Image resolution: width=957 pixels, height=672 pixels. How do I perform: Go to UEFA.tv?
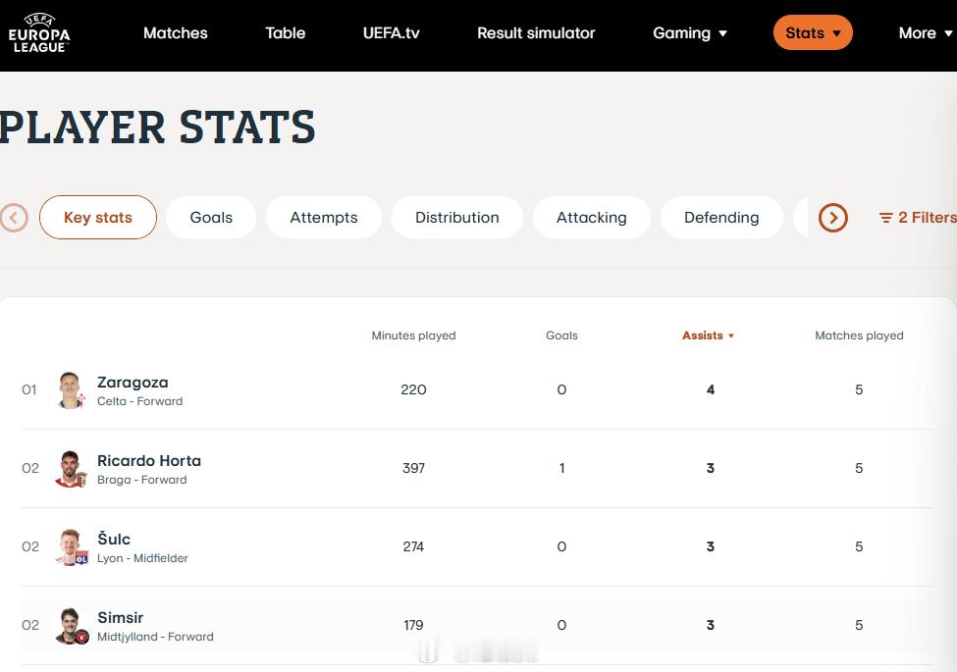click(392, 33)
